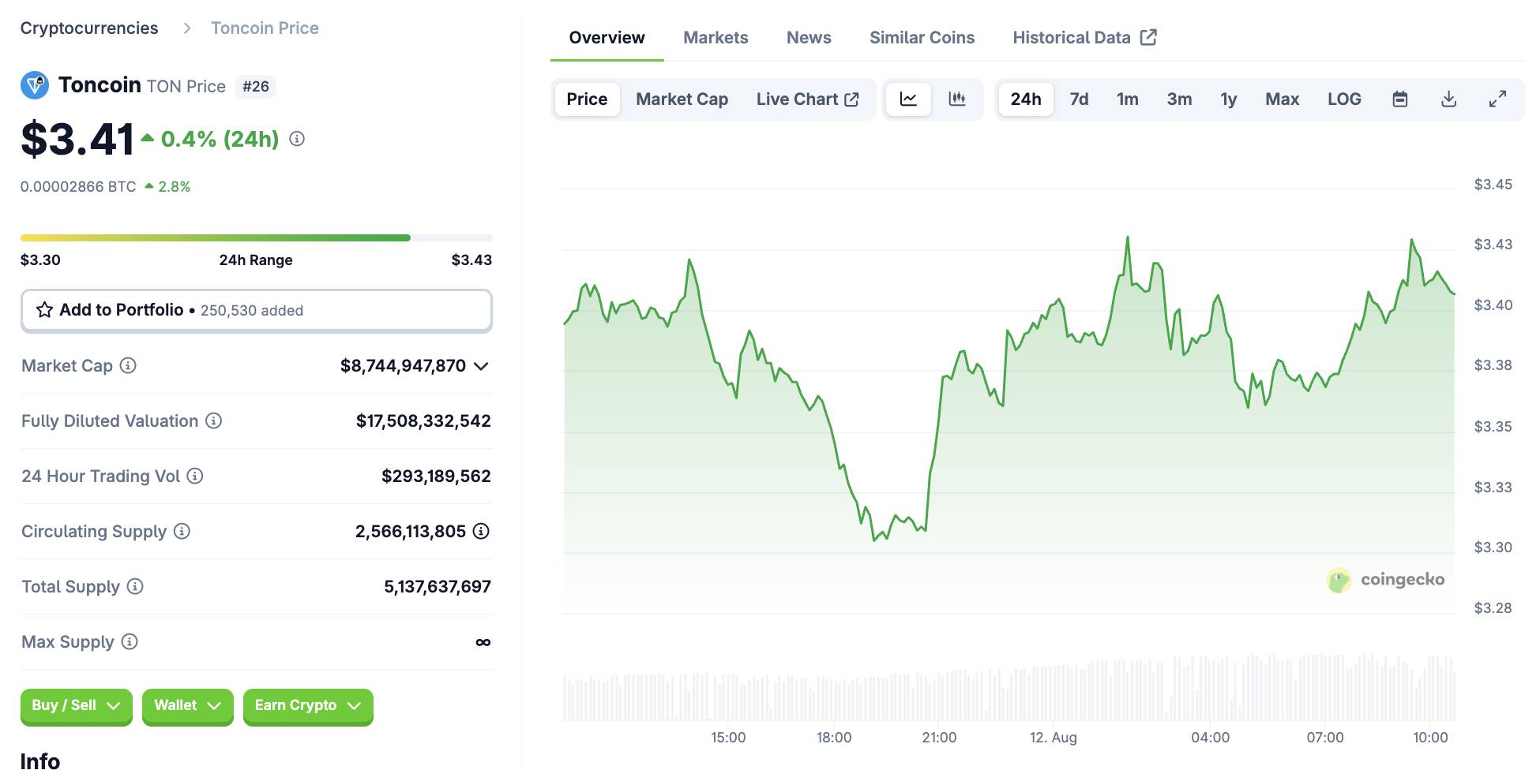1540x770 pixels.
Task: Click Circulating Supply label info icon
Action: pyautogui.click(x=182, y=531)
